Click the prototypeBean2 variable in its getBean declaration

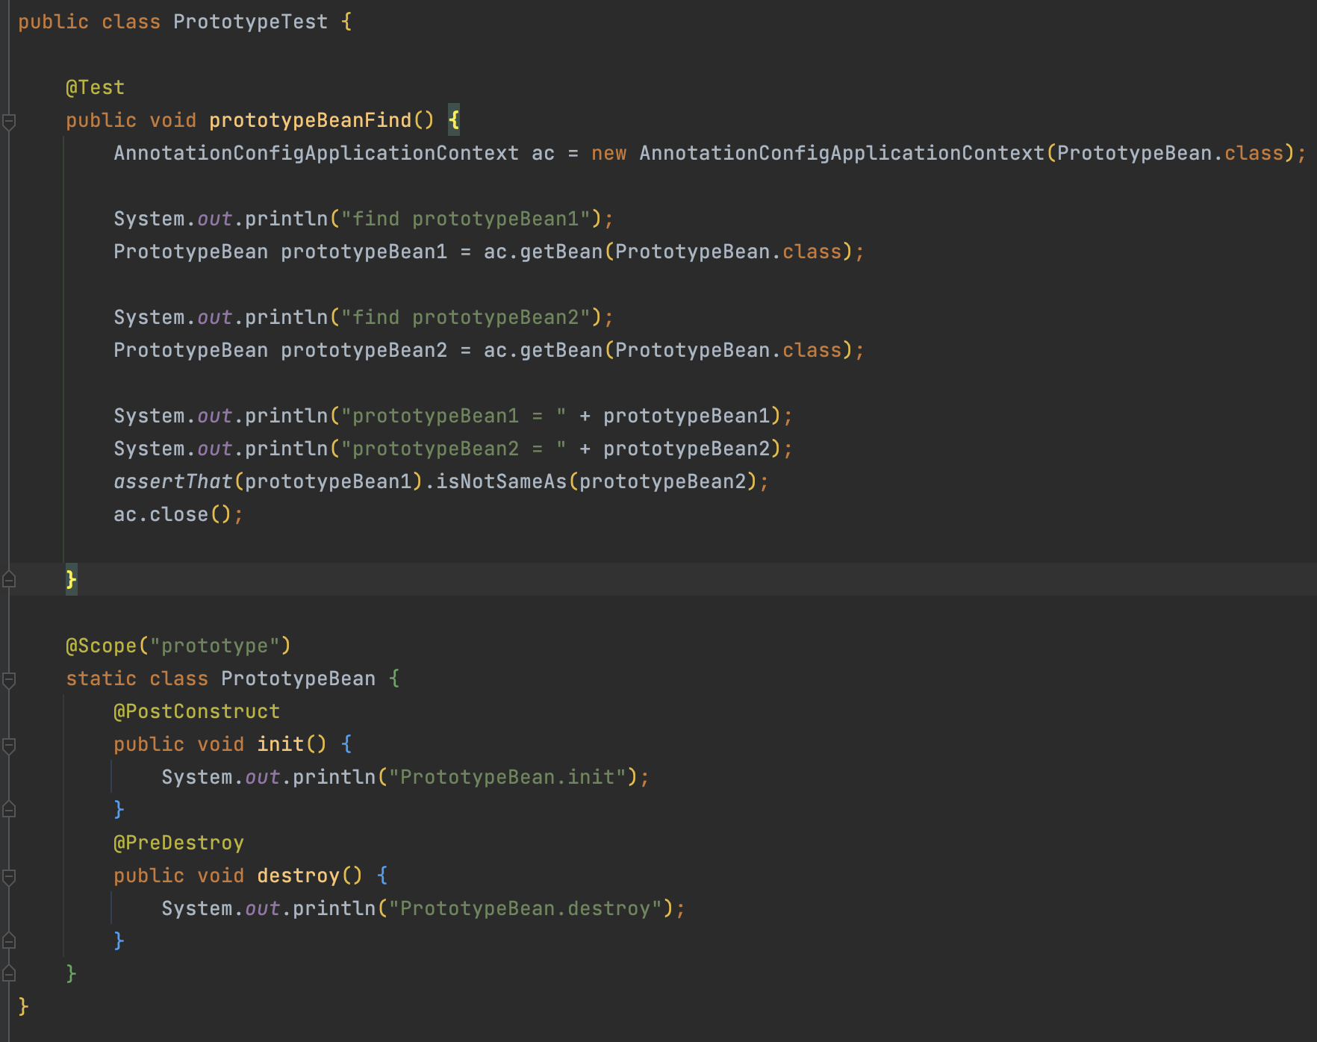click(x=364, y=351)
